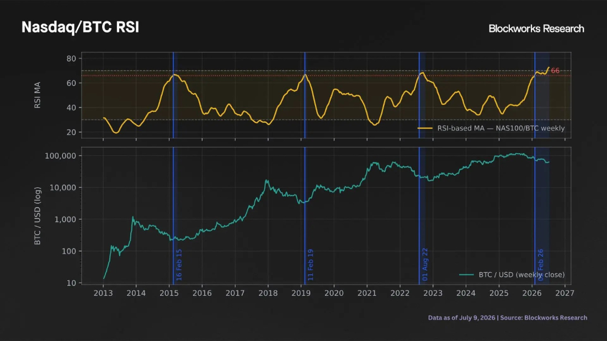Select the 16 Feb 15 vertical marker label
Screen dimensions: 607x341
[179, 265]
